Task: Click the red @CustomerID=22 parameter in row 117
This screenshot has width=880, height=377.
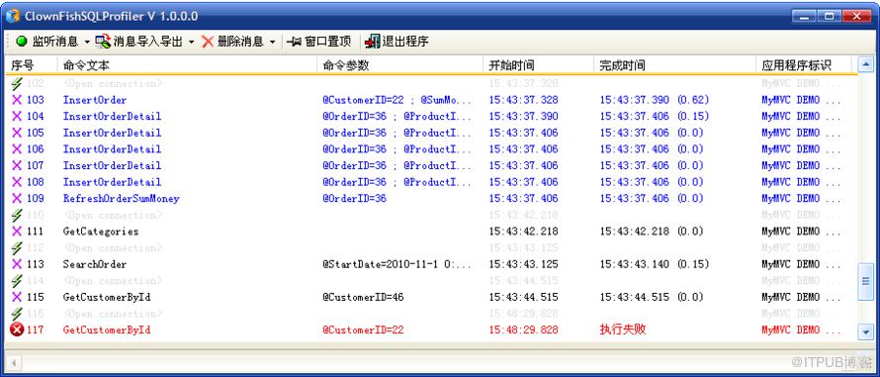Action: [363, 330]
